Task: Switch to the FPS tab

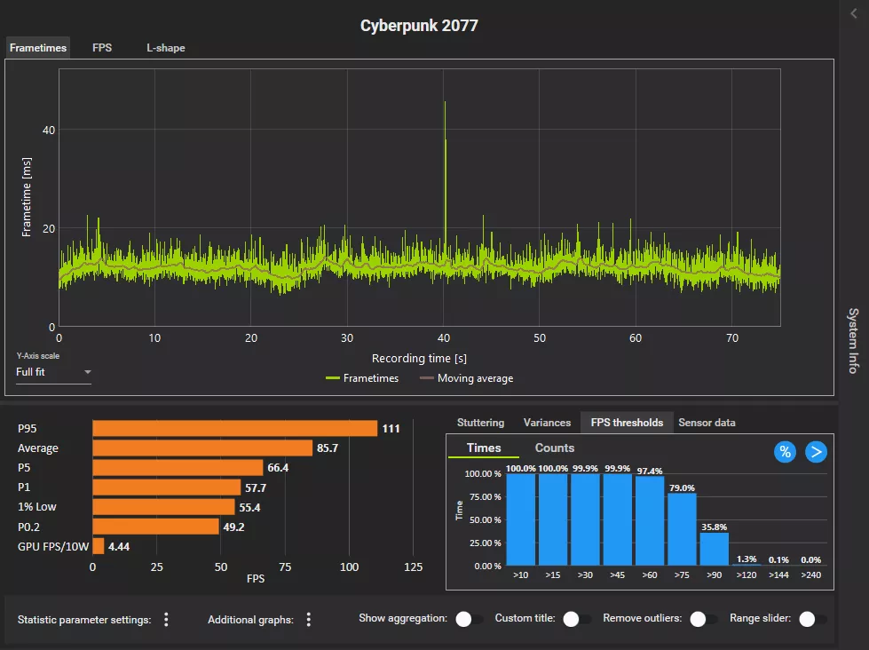Action: (x=101, y=48)
